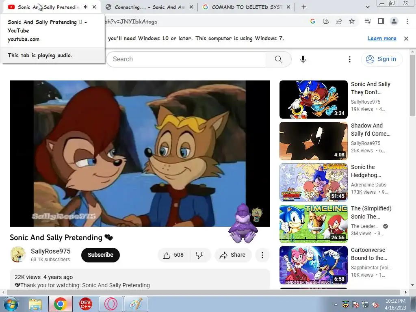The image size is (416, 312).
Task: Open the 51:45 Sonic the Hedgehog thumbnail
Action: [x=313, y=182]
